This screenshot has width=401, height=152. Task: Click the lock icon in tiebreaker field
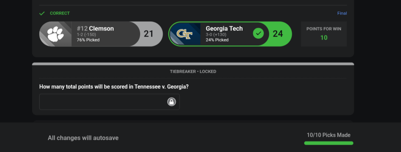point(171,102)
